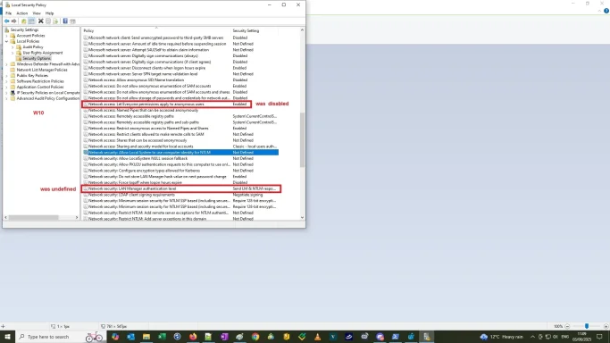Select Let Everyone permissions apply to anonymous users
The height and width of the screenshot is (343, 610).
coord(181,105)
